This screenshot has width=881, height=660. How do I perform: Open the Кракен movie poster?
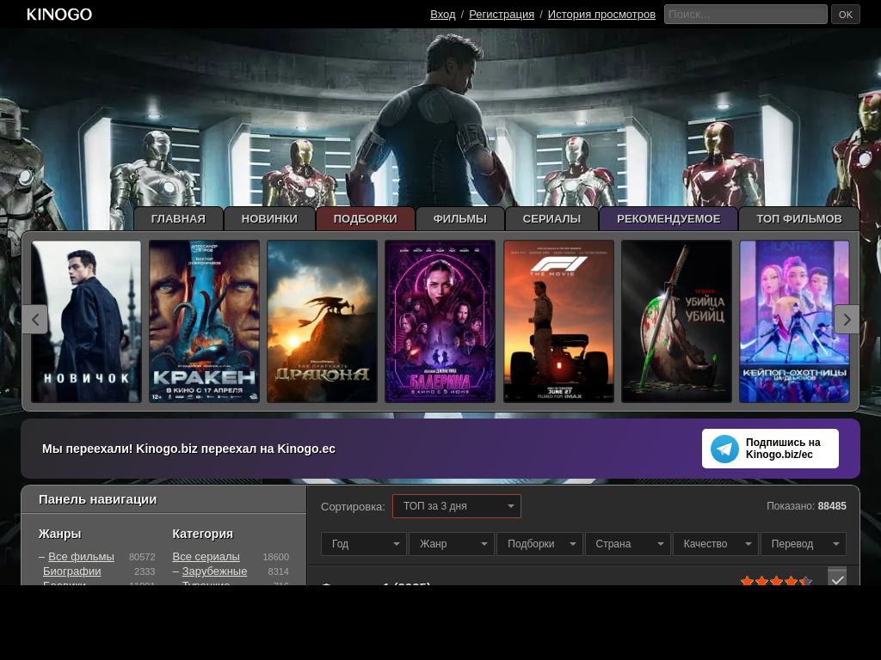coord(204,321)
